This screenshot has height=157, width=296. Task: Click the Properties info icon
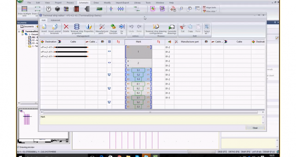(89, 28)
